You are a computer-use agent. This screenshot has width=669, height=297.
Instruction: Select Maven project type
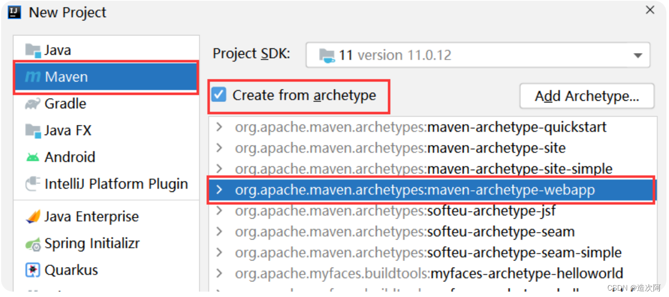coord(106,77)
